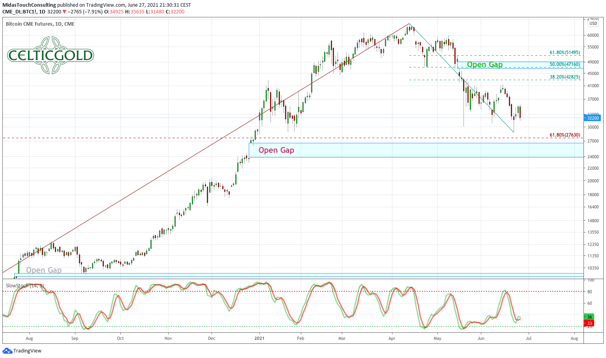Click the 38.20%(42825) Fibonacci label

tap(565, 77)
